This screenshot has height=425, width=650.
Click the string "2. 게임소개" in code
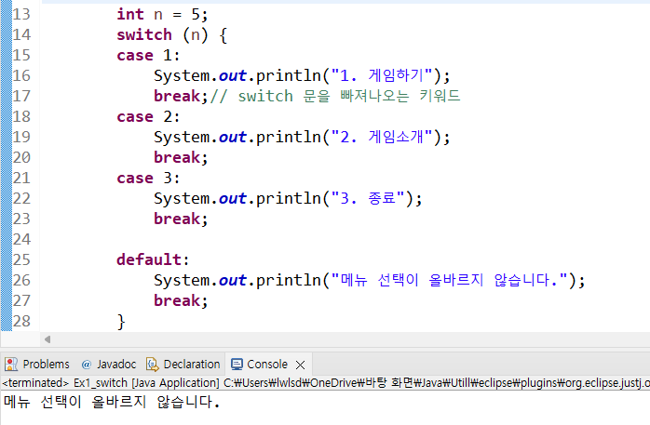click(x=382, y=137)
